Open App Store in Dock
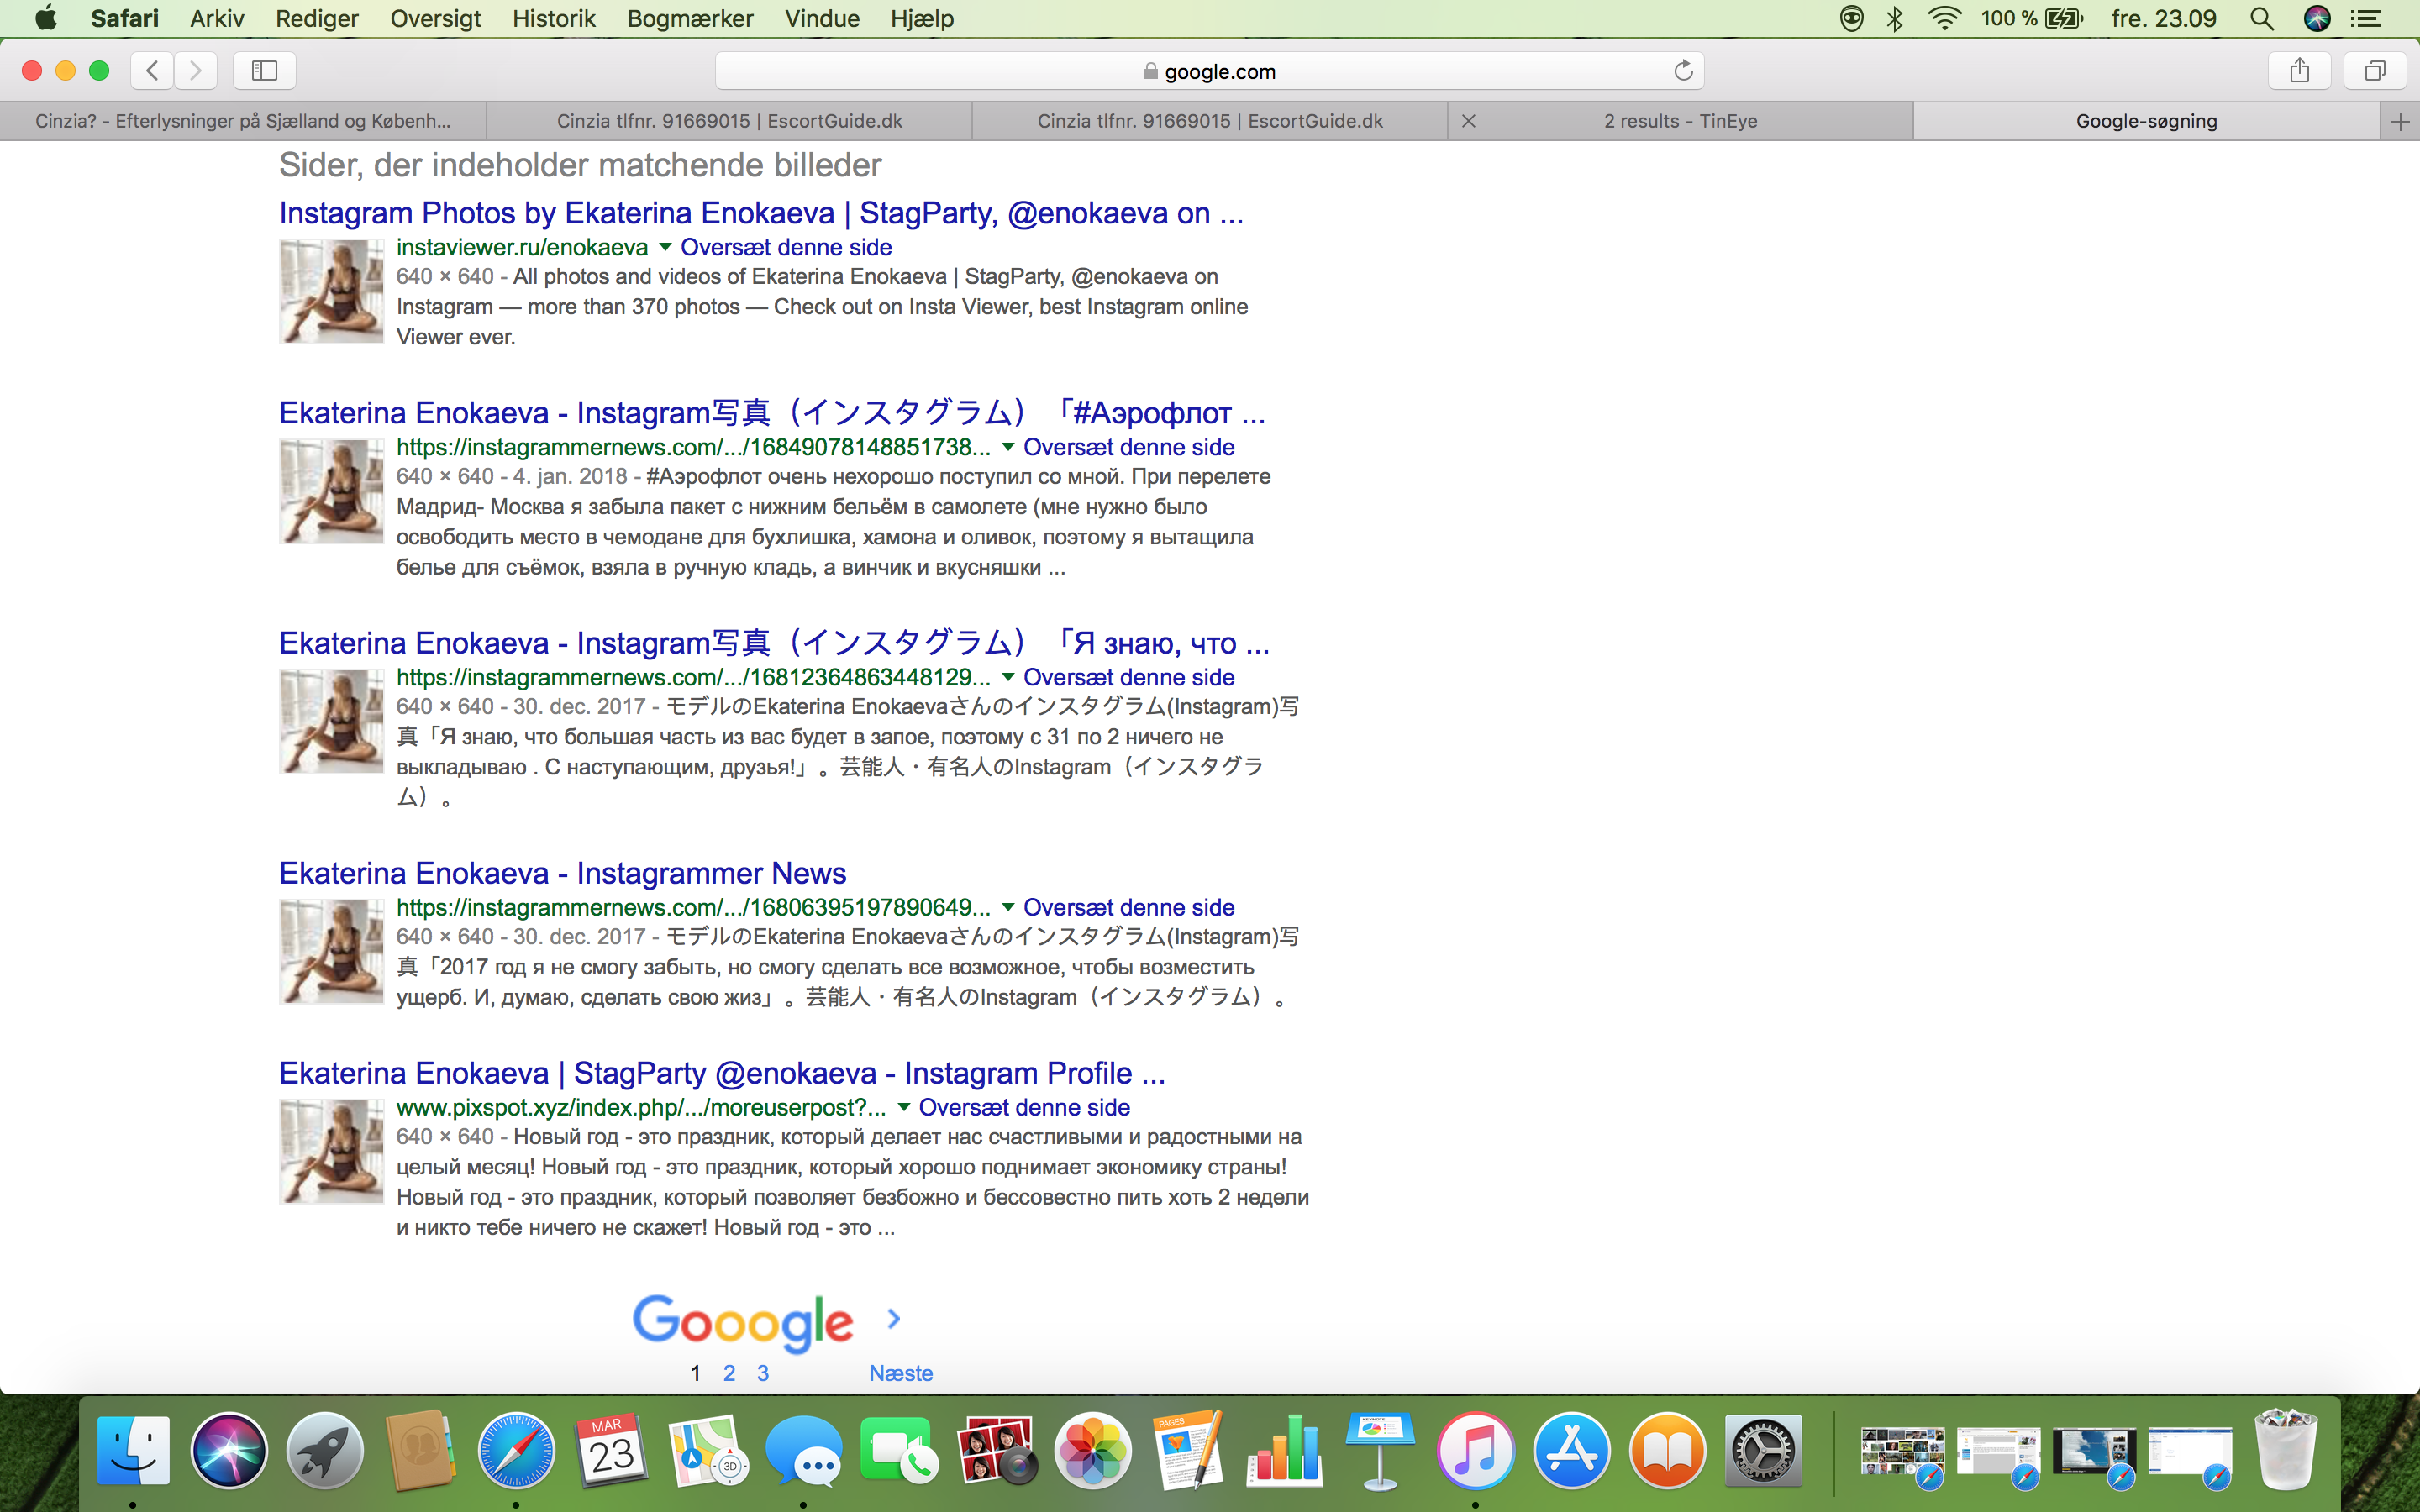Image resolution: width=2420 pixels, height=1512 pixels. click(x=1572, y=1449)
